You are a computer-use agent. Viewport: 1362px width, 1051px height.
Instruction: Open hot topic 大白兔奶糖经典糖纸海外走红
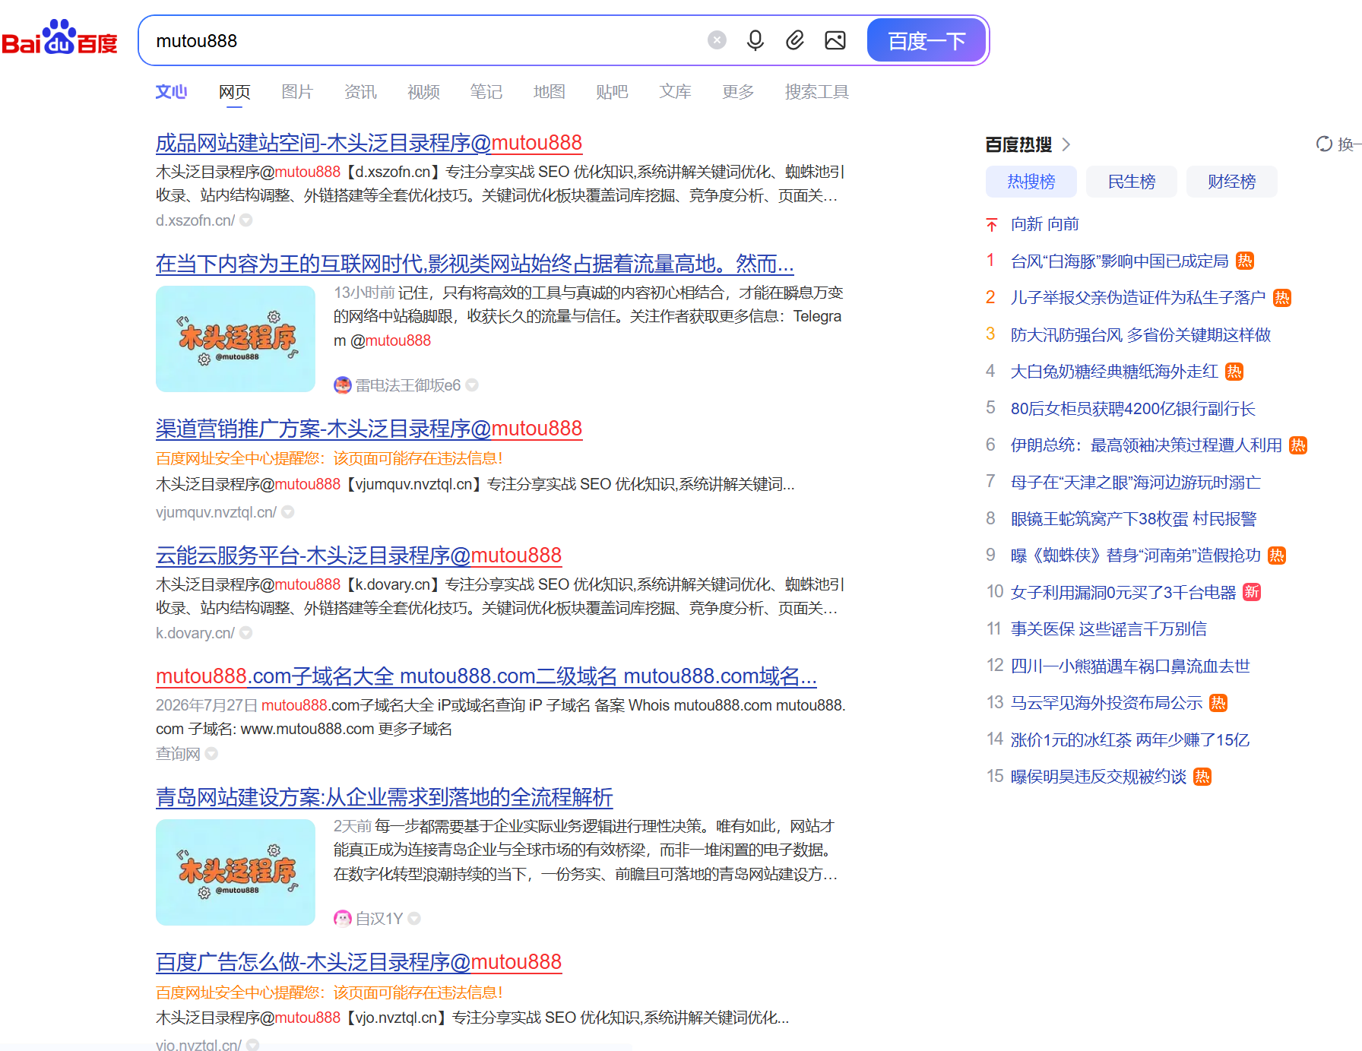click(1114, 372)
